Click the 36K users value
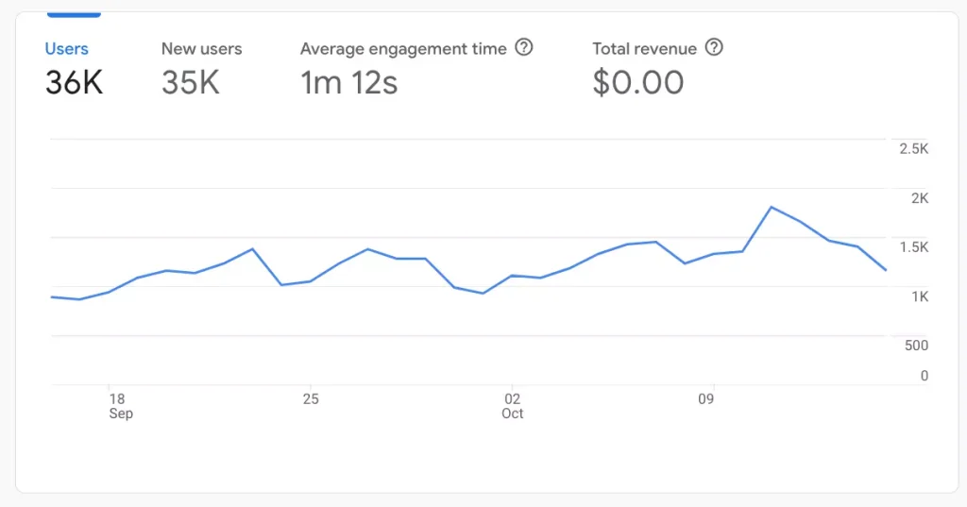Image resolution: width=967 pixels, height=507 pixels. (74, 83)
